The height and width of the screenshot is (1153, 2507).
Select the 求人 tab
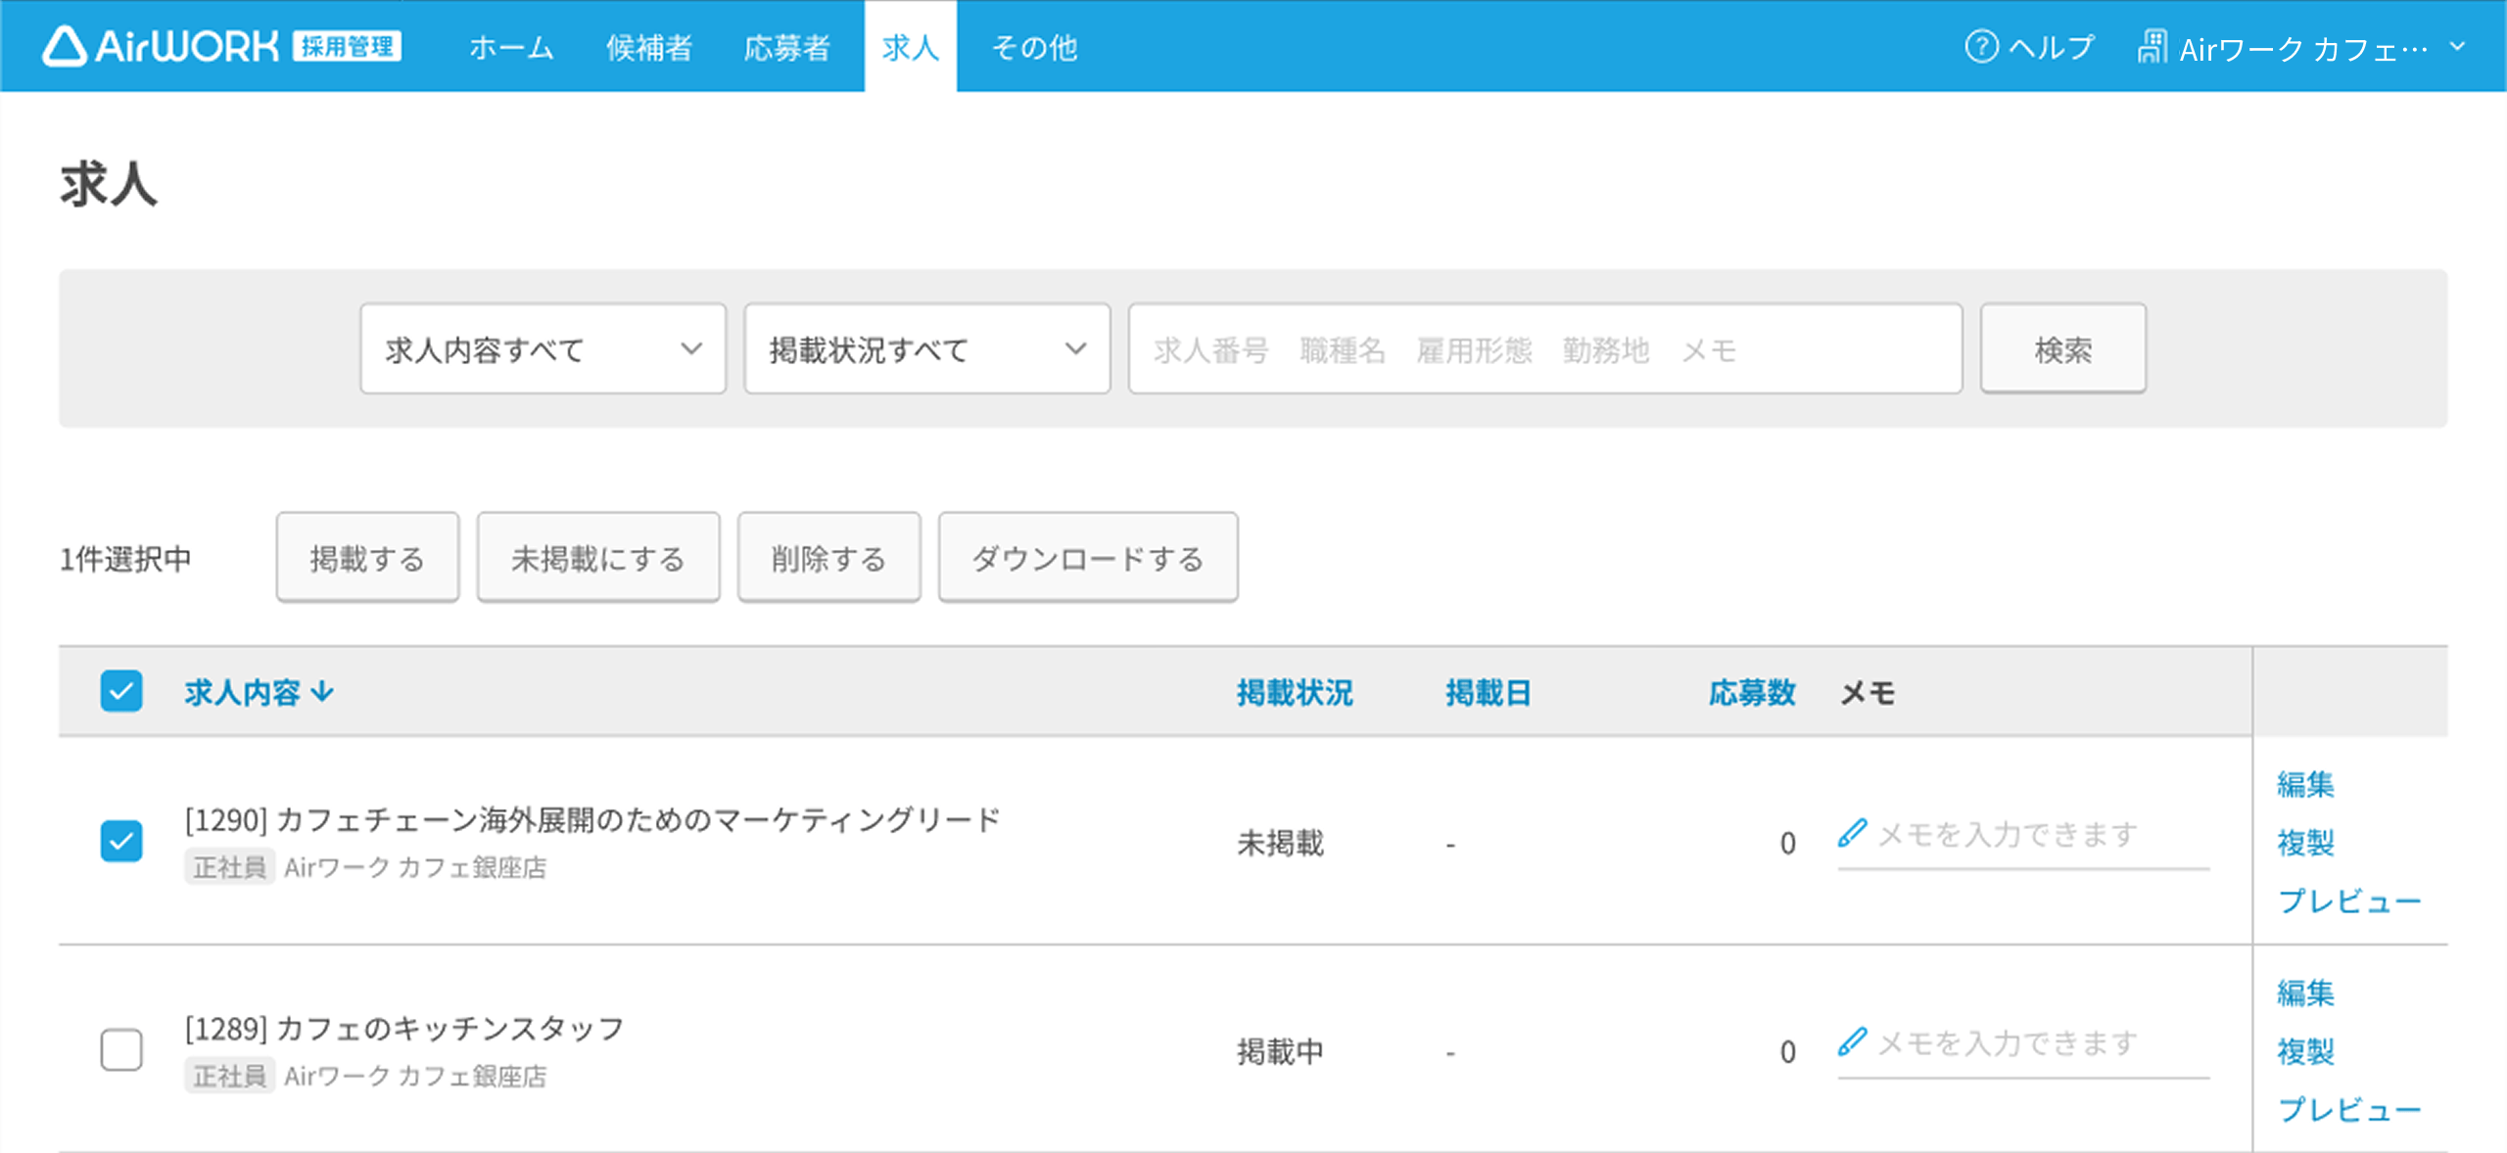911,47
